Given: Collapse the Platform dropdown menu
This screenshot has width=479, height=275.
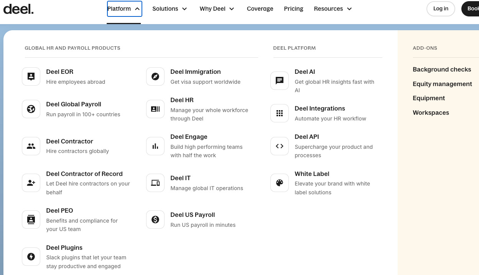Looking at the screenshot, I should coord(125,9).
